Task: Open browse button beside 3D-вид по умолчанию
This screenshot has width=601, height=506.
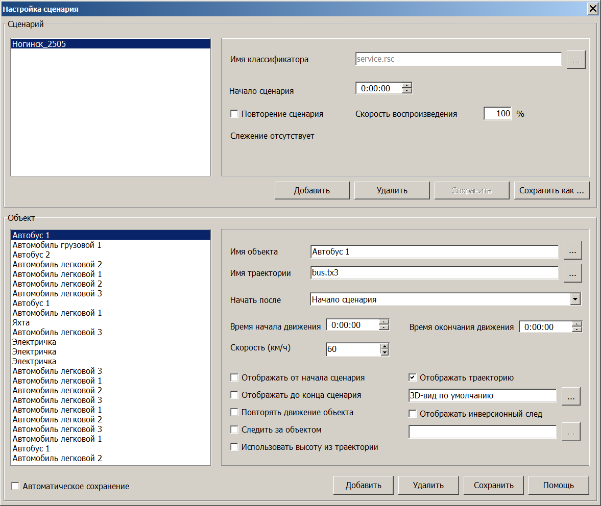Action: click(x=571, y=396)
